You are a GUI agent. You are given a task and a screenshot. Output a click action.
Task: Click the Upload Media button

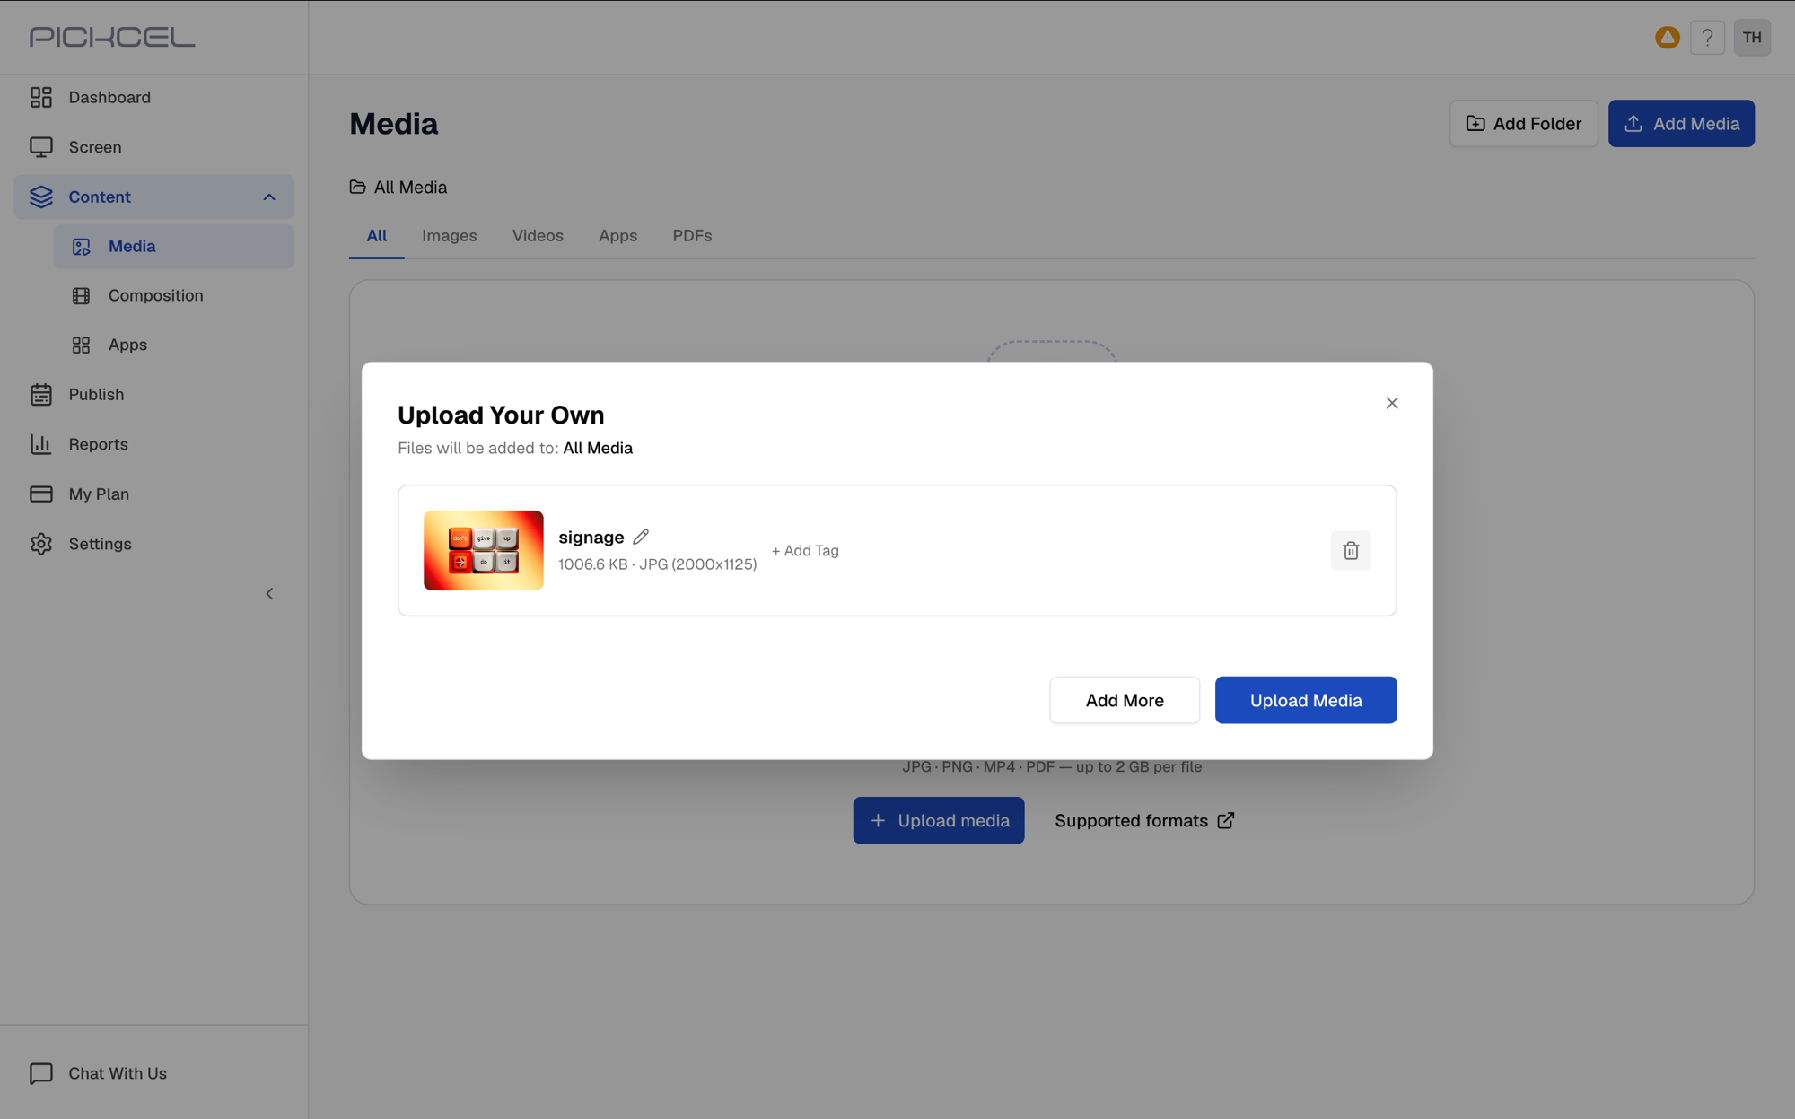pos(1306,700)
